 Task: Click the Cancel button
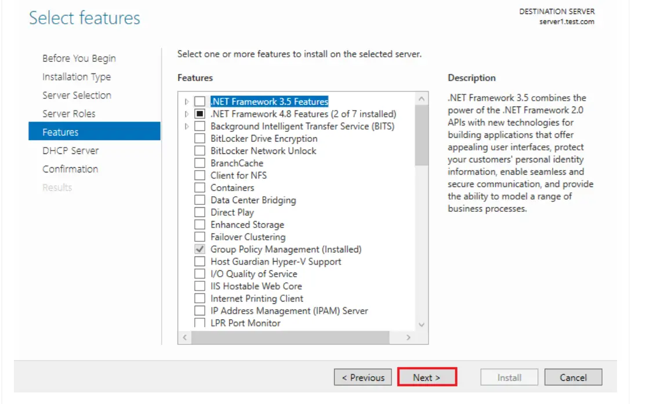[x=573, y=377]
